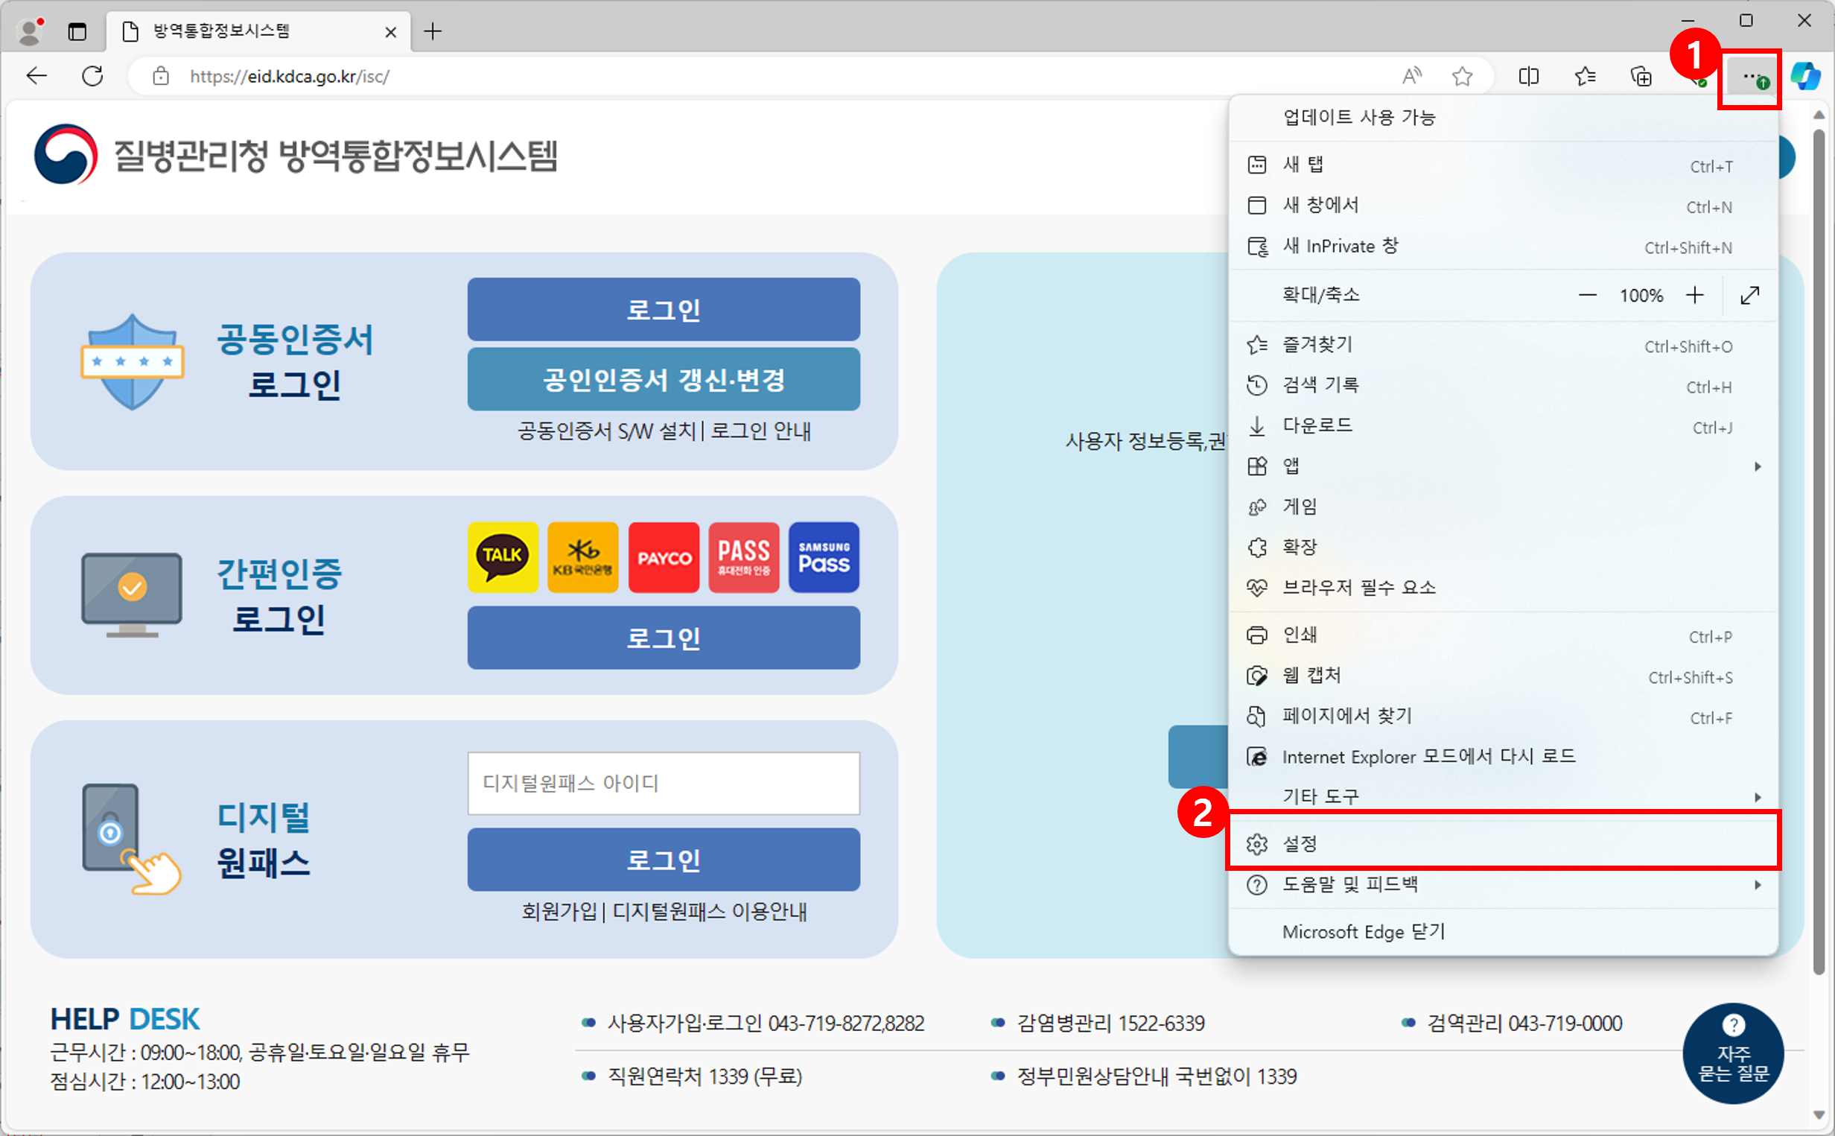Open 설정 from the menu
The height and width of the screenshot is (1136, 1835).
[1300, 844]
